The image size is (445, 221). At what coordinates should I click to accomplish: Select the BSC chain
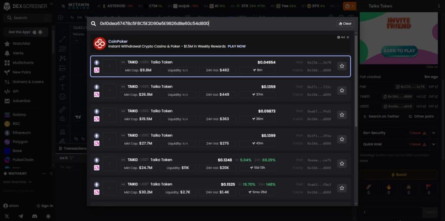point(16,124)
